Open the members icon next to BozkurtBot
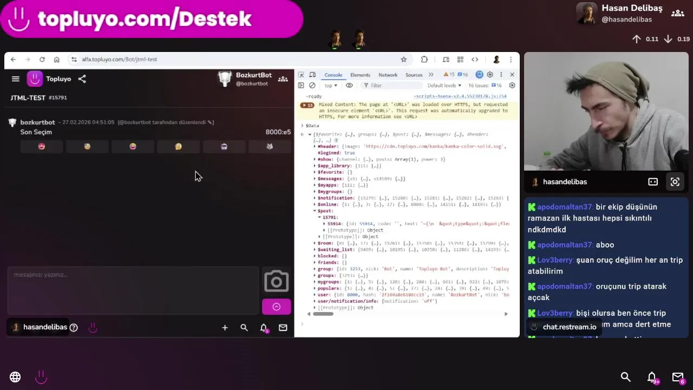 (x=283, y=79)
